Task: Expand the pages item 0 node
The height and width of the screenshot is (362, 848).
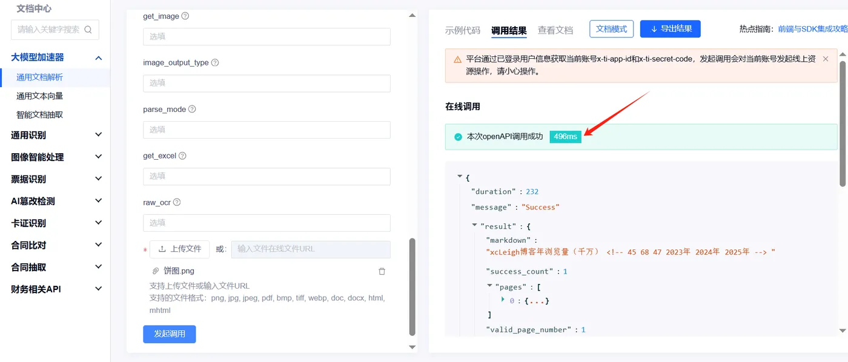Action: click(503, 300)
